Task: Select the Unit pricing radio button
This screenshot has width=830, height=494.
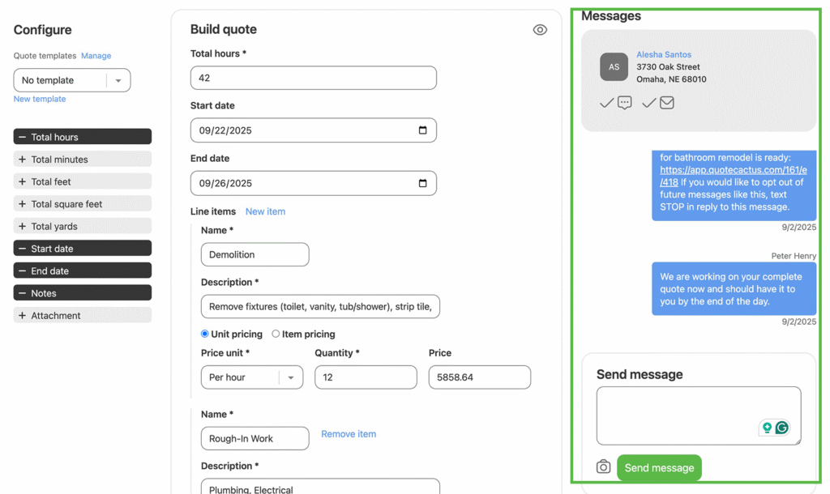Action: pyautogui.click(x=205, y=334)
